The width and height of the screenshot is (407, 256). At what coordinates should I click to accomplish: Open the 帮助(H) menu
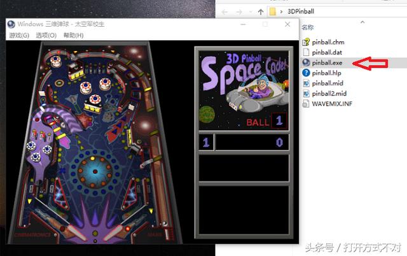click(74, 36)
